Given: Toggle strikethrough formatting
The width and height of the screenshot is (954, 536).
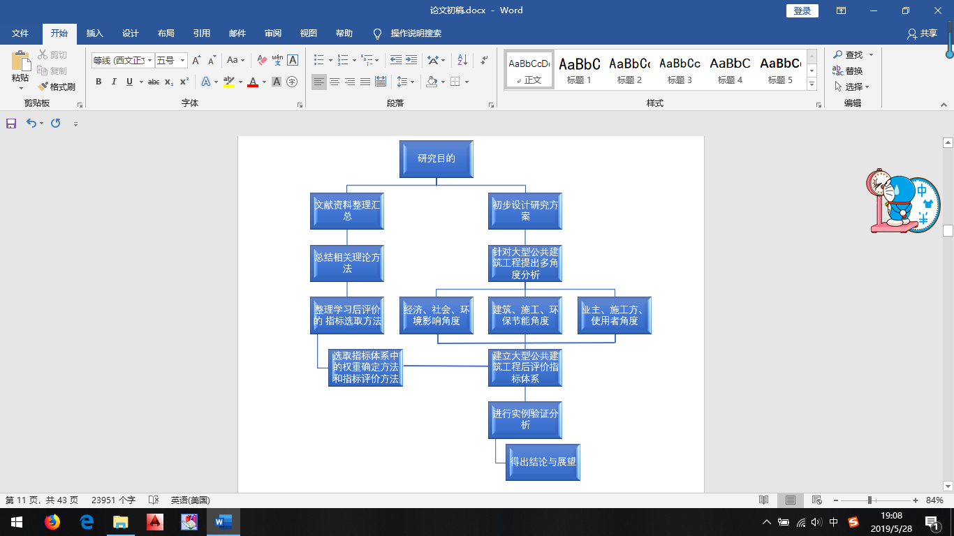Looking at the screenshot, I should [x=154, y=82].
